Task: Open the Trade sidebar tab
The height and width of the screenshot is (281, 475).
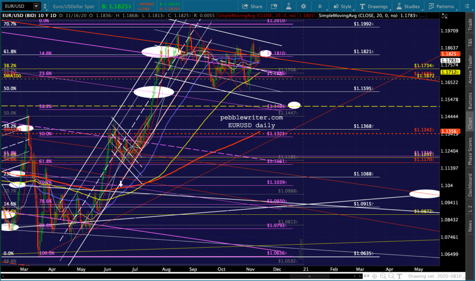Action: coord(470,24)
